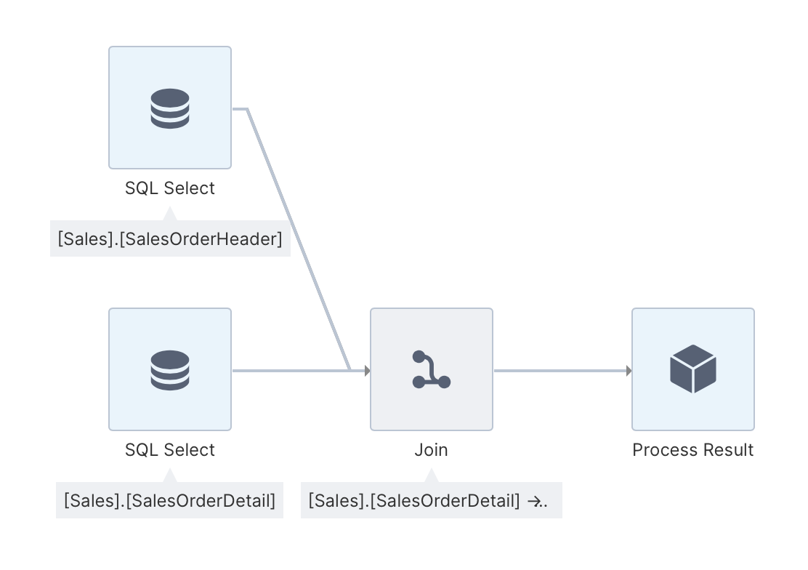
Task: Click the arrowhead entering Process Result node
Action: [x=629, y=370]
